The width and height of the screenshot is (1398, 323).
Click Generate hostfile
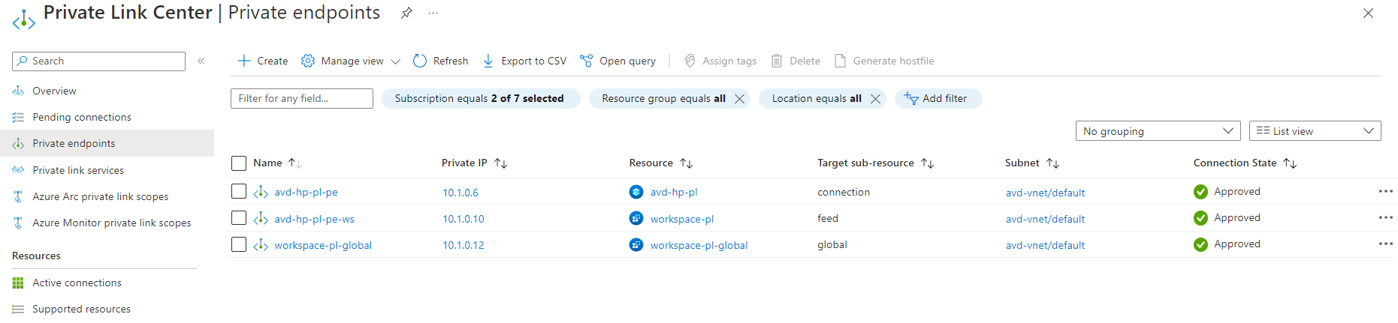tap(884, 61)
